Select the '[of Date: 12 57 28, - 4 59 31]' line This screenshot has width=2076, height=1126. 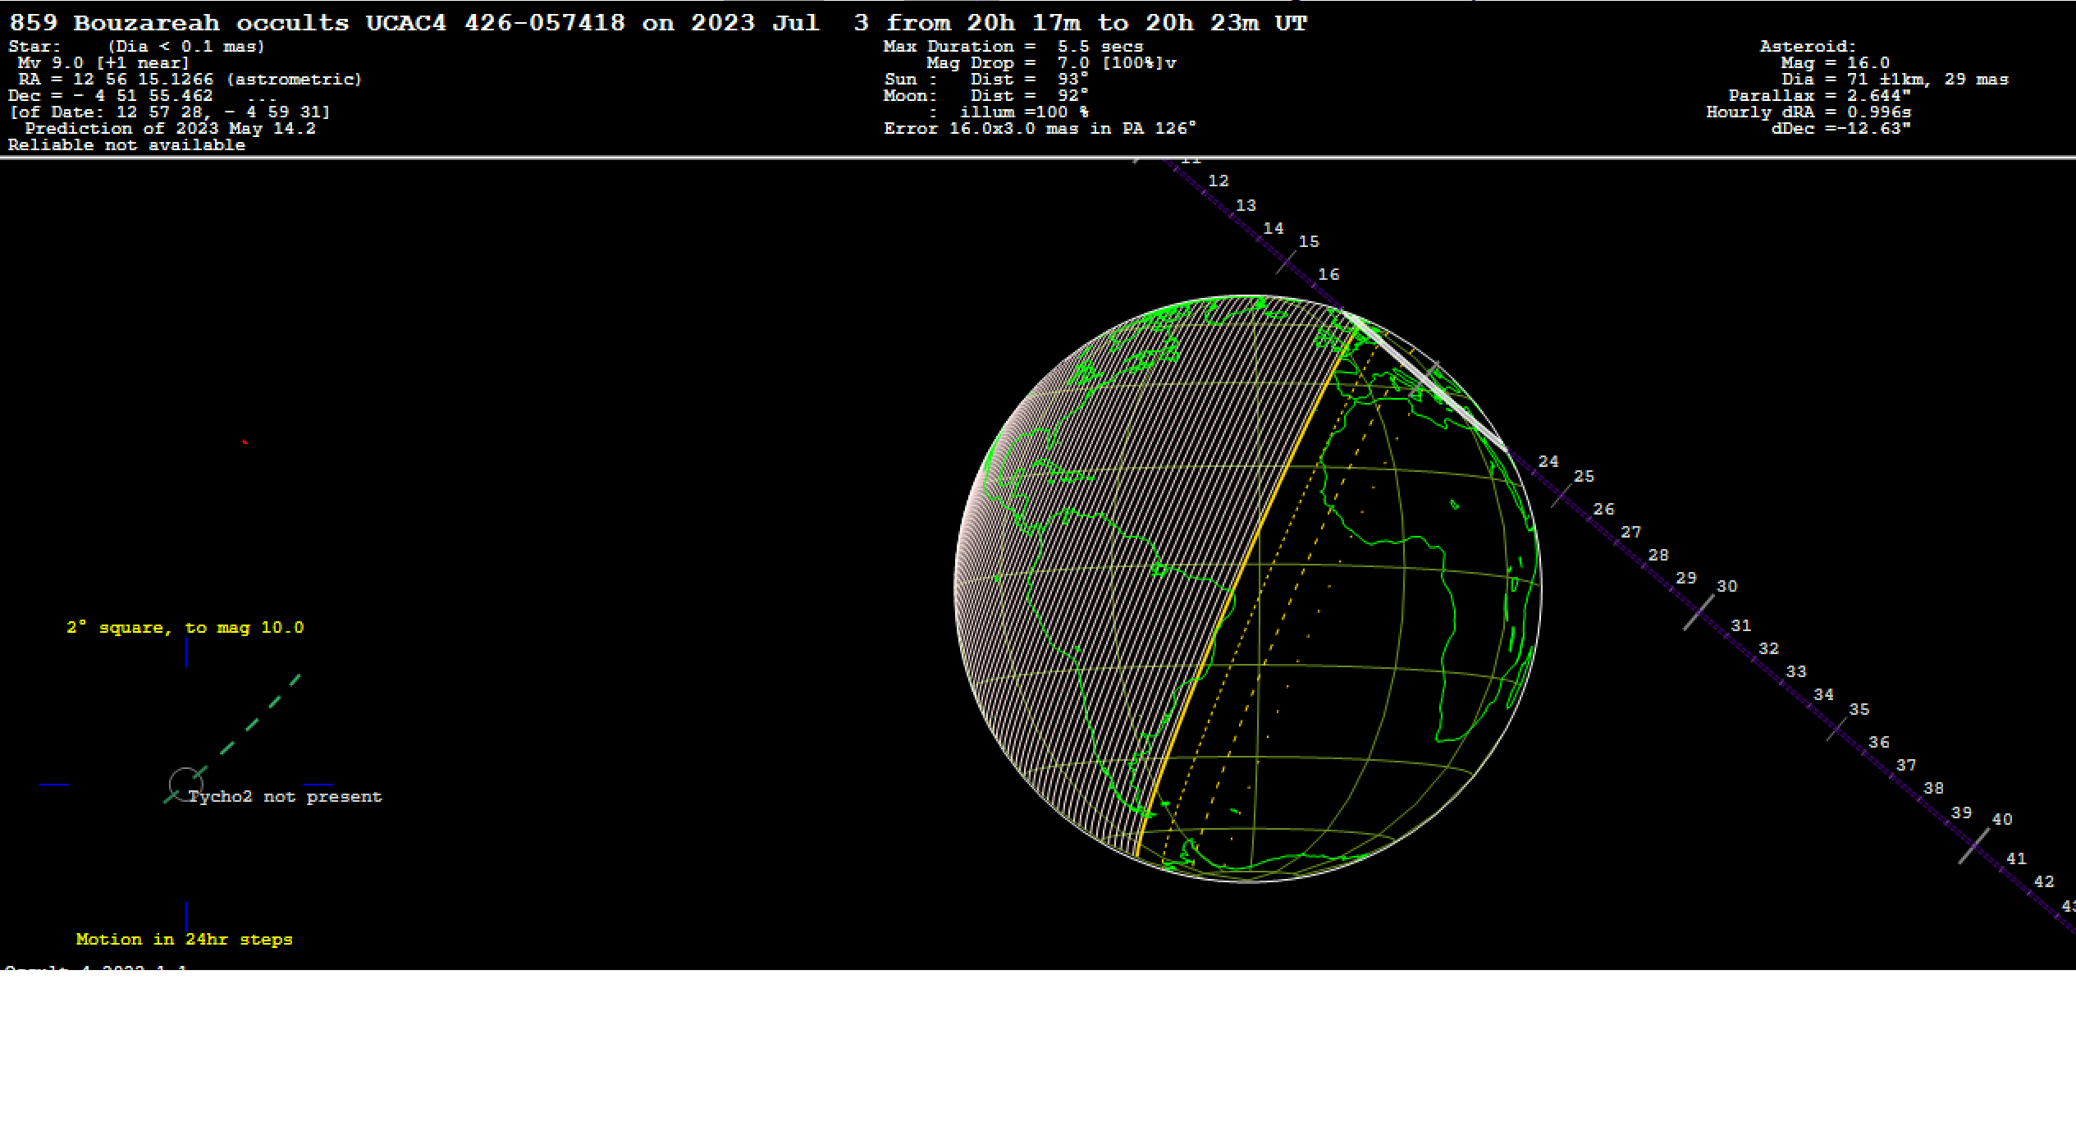click(169, 112)
